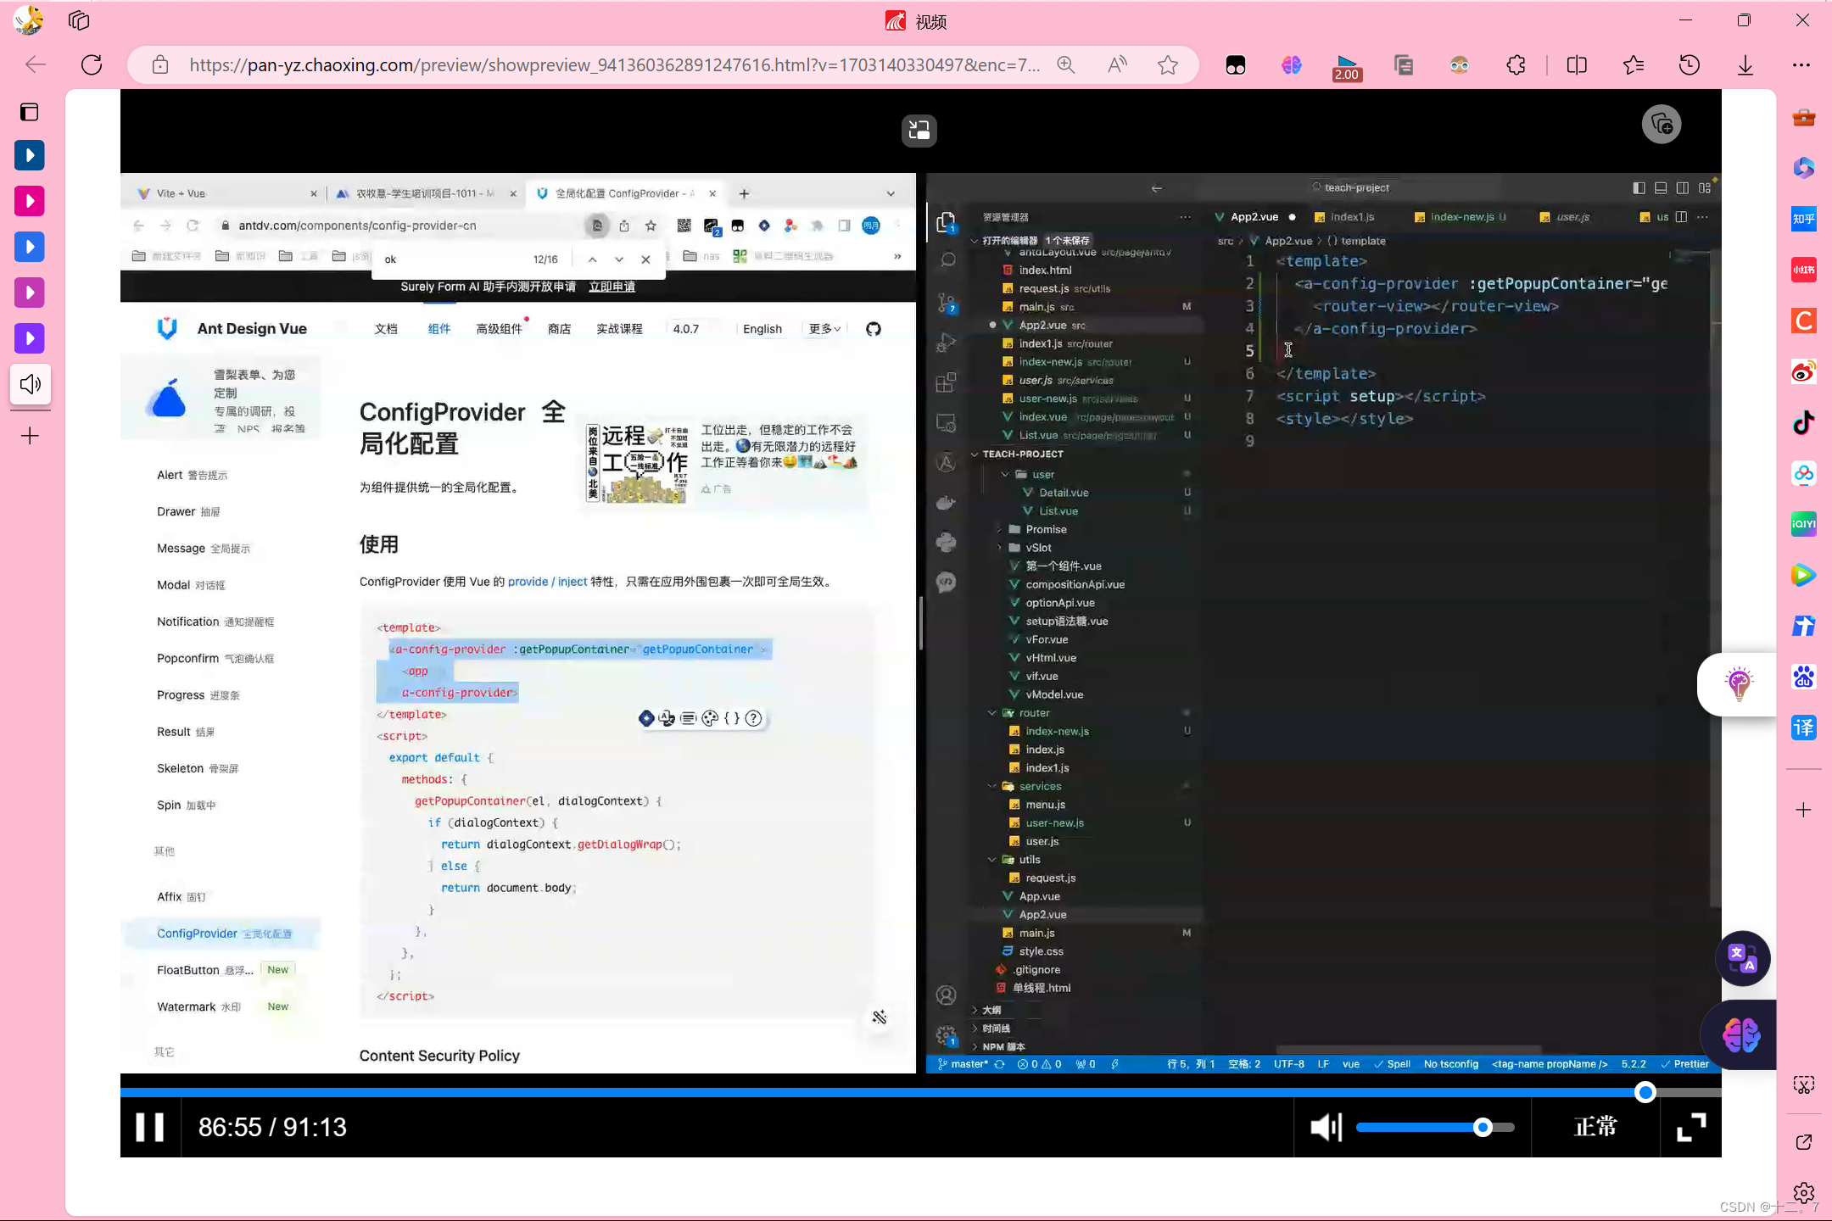Open the Run and Debug view
The height and width of the screenshot is (1221, 1832).
click(947, 342)
